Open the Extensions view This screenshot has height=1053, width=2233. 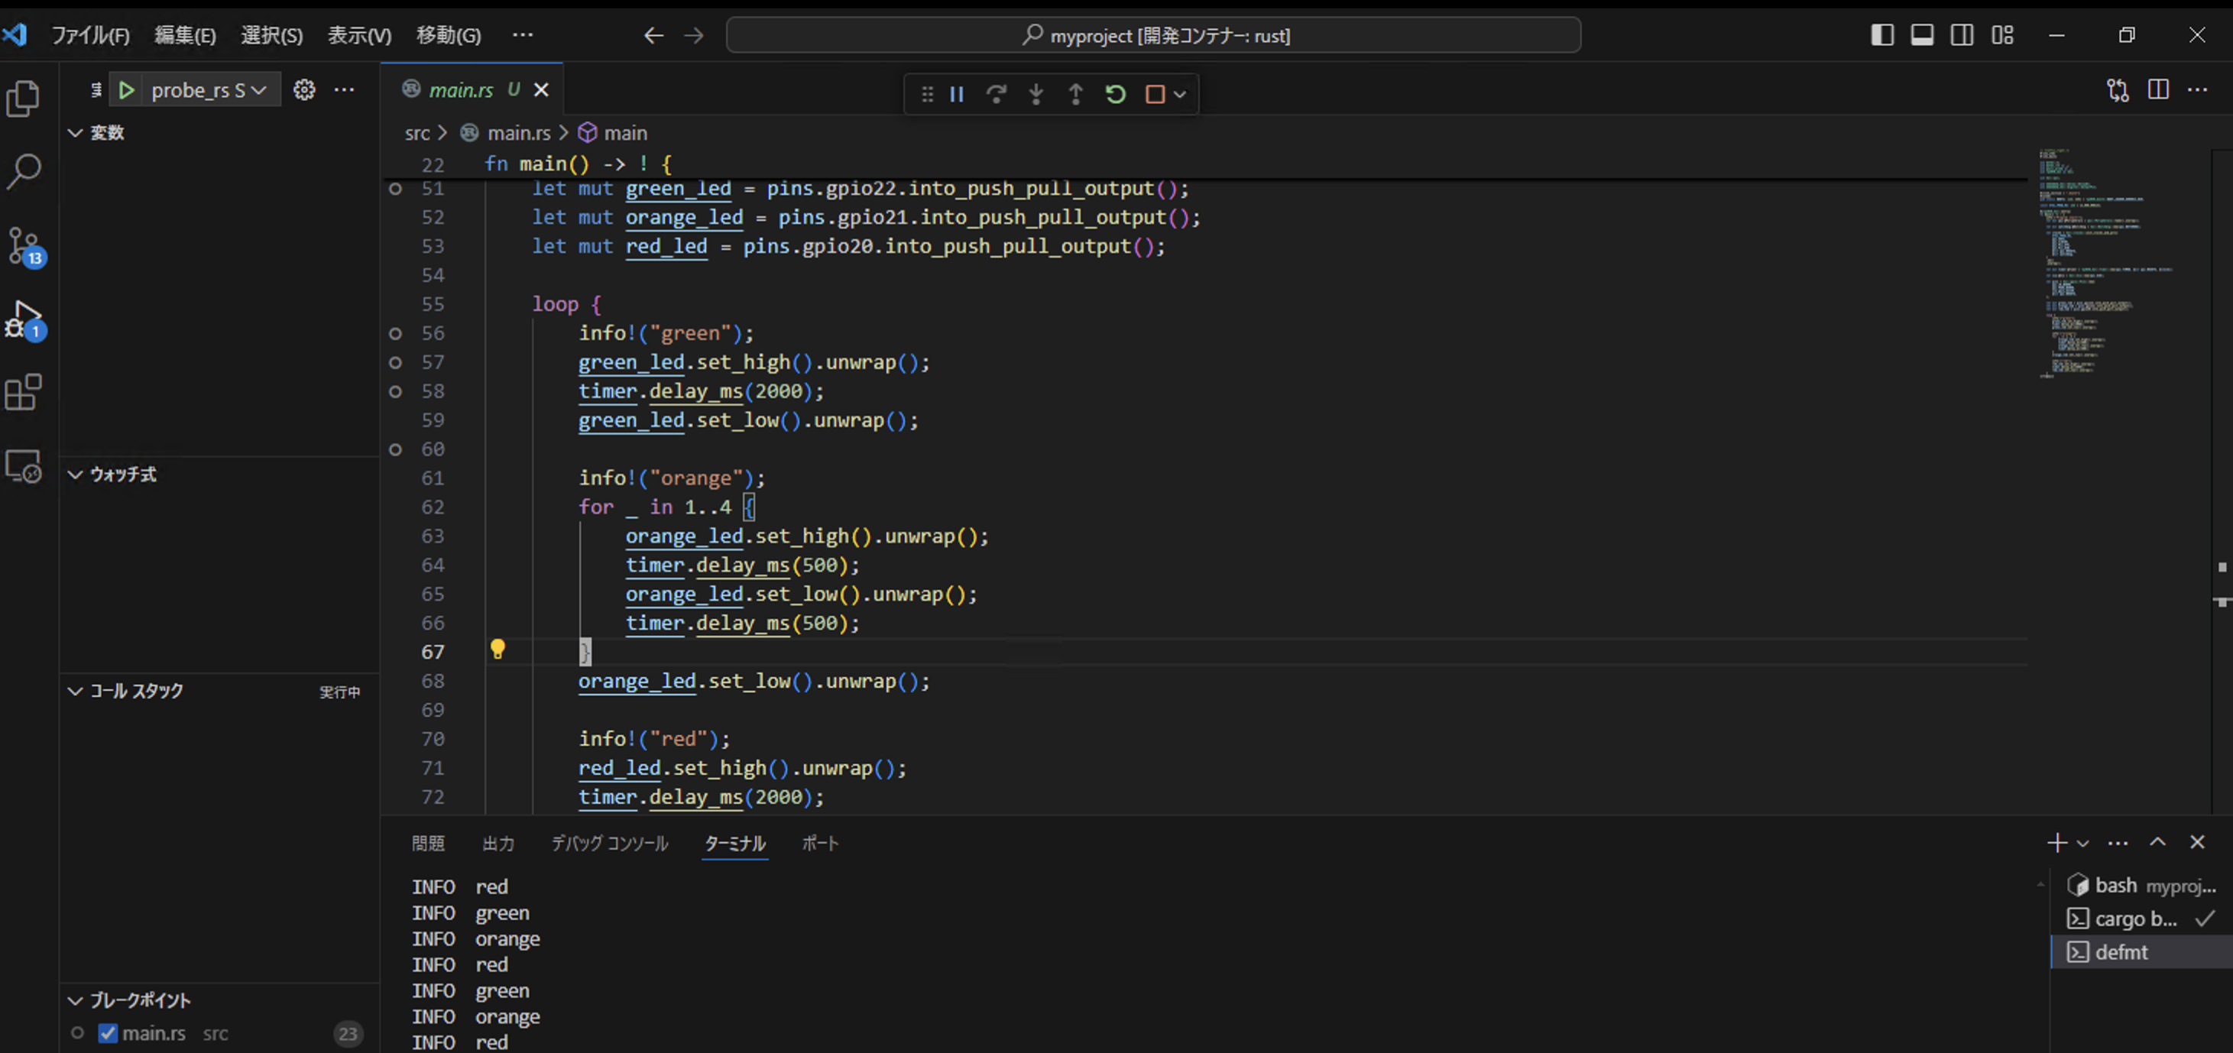(24, 393)
